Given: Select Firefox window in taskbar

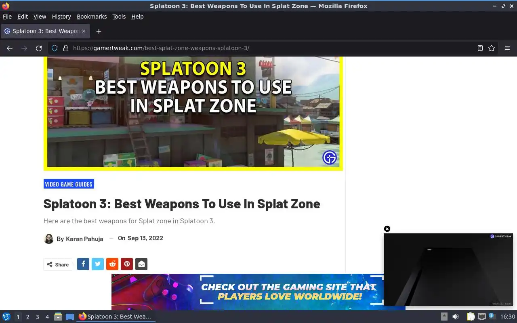Looking at the screenshot, I should click(116, 317).
